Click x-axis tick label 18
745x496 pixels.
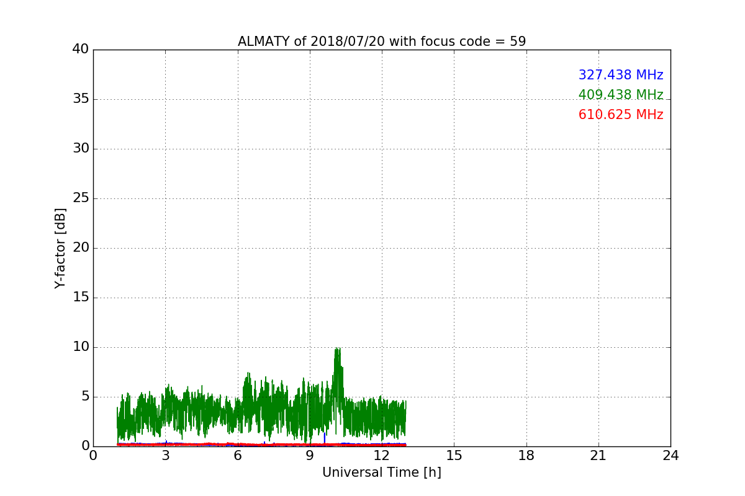tap(526, 456)
